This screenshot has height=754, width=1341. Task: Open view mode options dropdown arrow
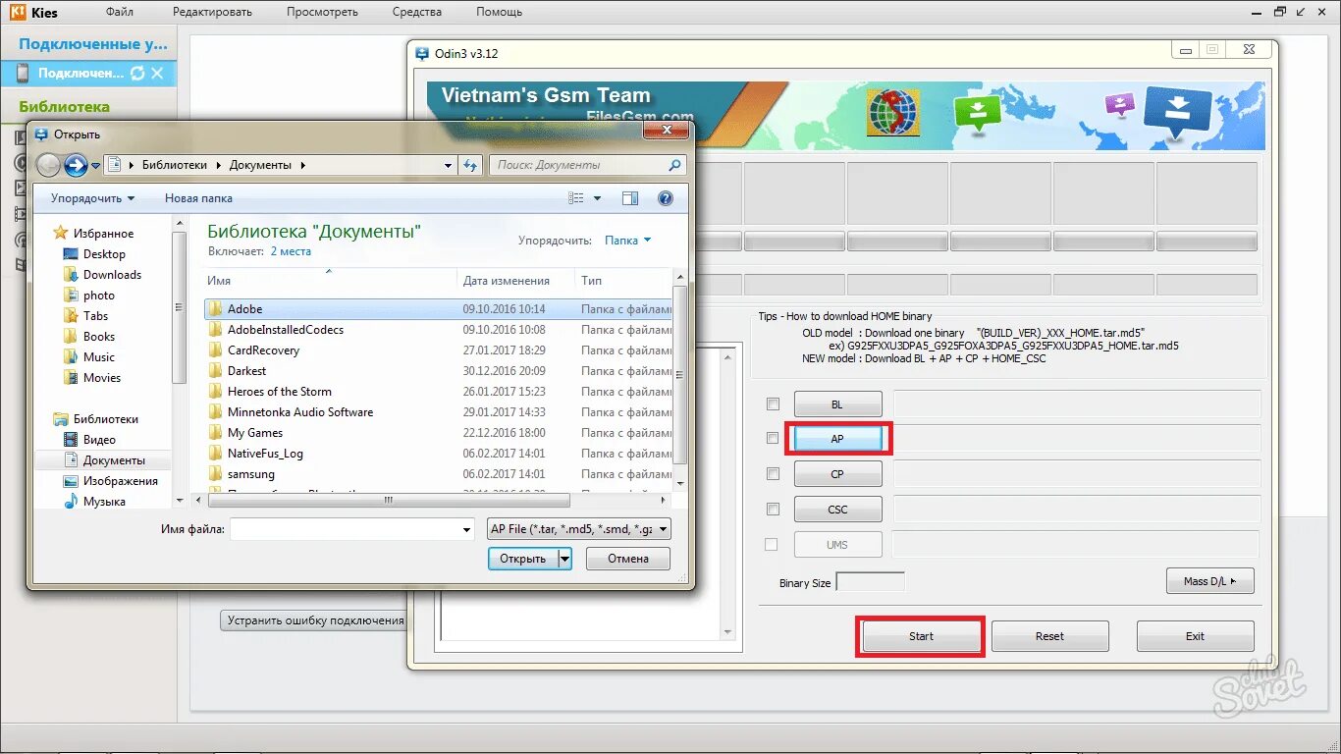pos(597,198)
